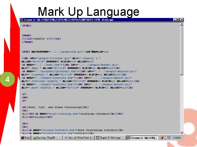Screen dimensions: 197x147
Task: Click the Start button on taskbar
Action: pyautogui.click(x=25, y=138)
